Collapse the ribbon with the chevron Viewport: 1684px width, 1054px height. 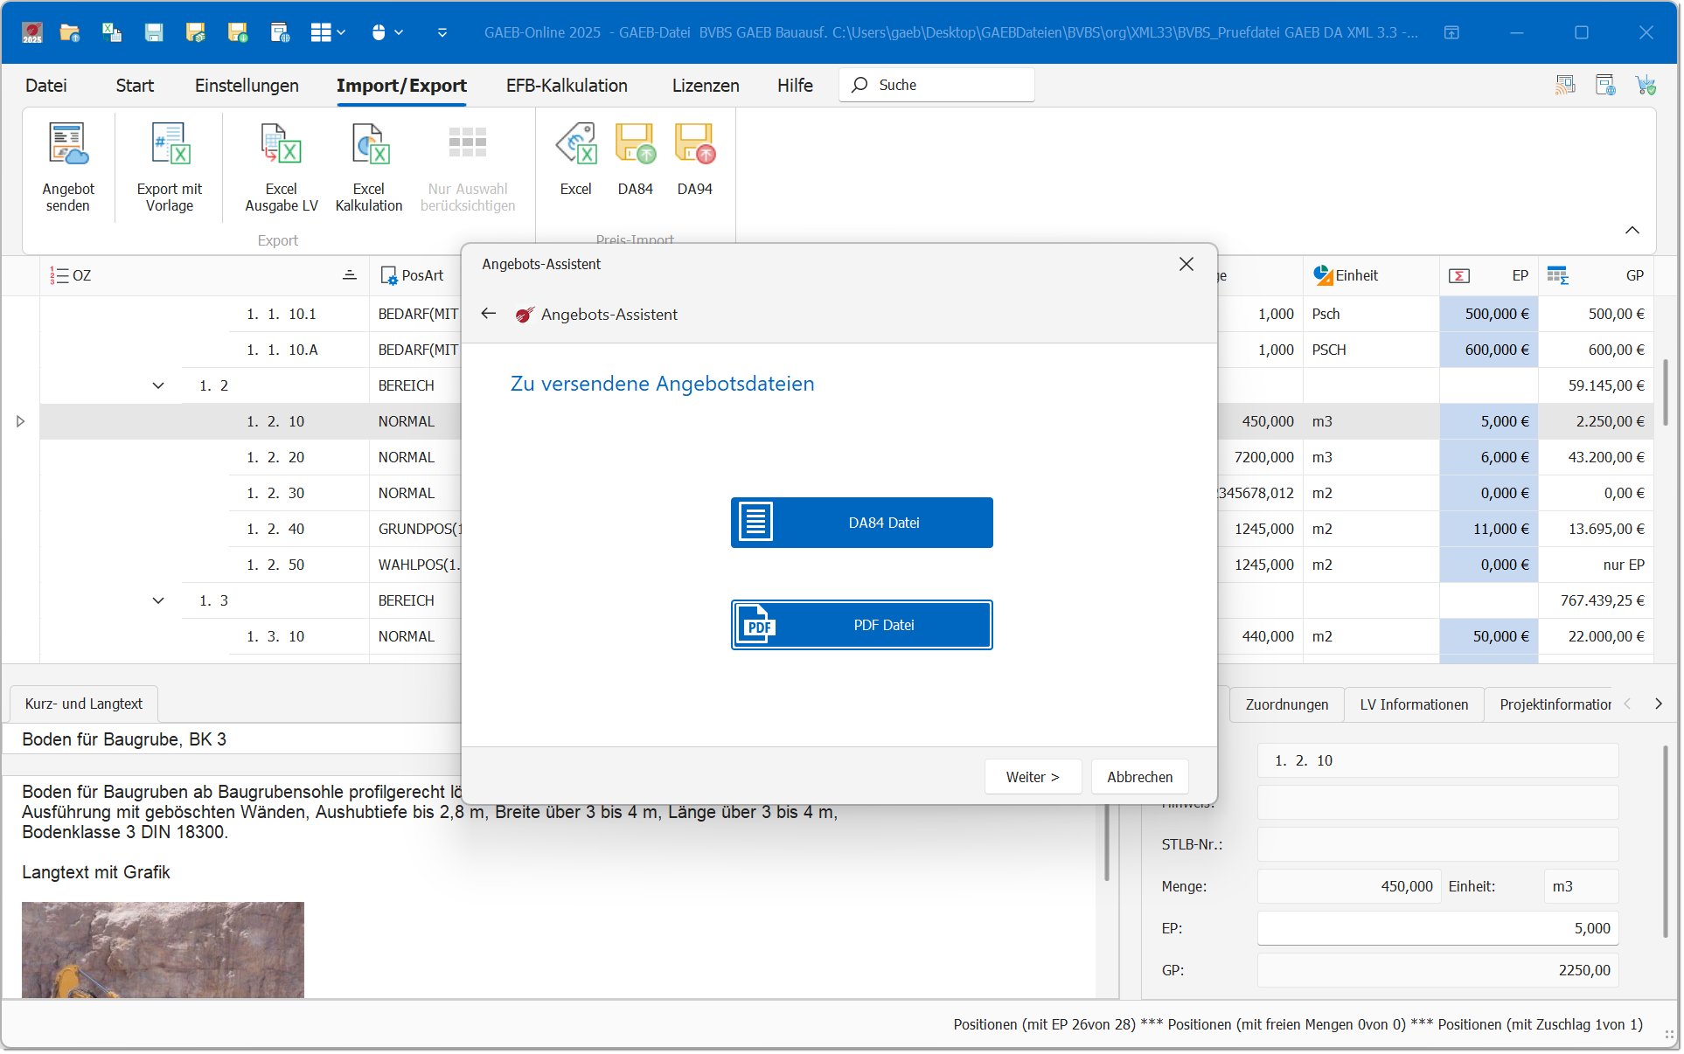pos(1632,230)
